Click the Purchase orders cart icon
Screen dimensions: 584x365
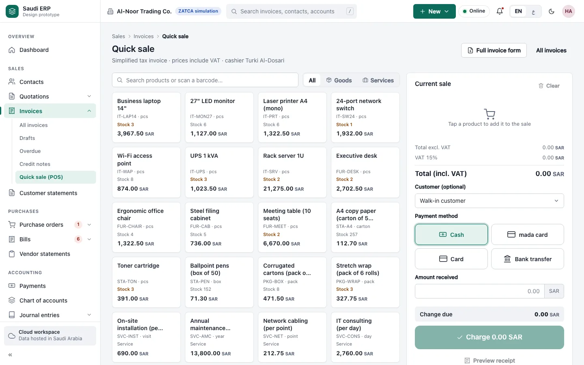coord(12,225)
